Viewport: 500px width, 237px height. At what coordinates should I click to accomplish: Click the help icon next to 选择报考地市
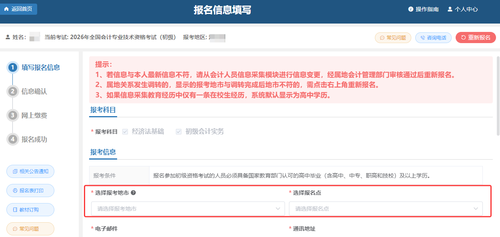133,193
